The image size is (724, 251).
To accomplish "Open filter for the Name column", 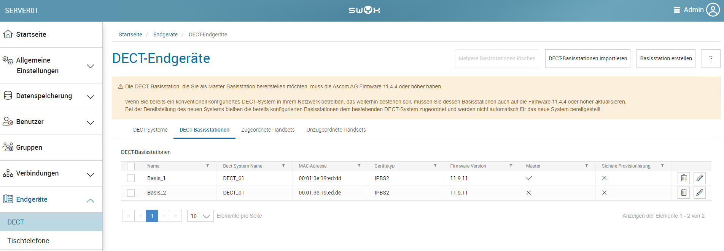I will click(x=208, y=166).
